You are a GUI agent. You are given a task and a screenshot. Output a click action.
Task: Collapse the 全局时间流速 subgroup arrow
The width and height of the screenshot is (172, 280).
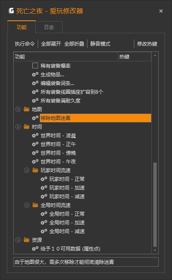click(27, 205)
